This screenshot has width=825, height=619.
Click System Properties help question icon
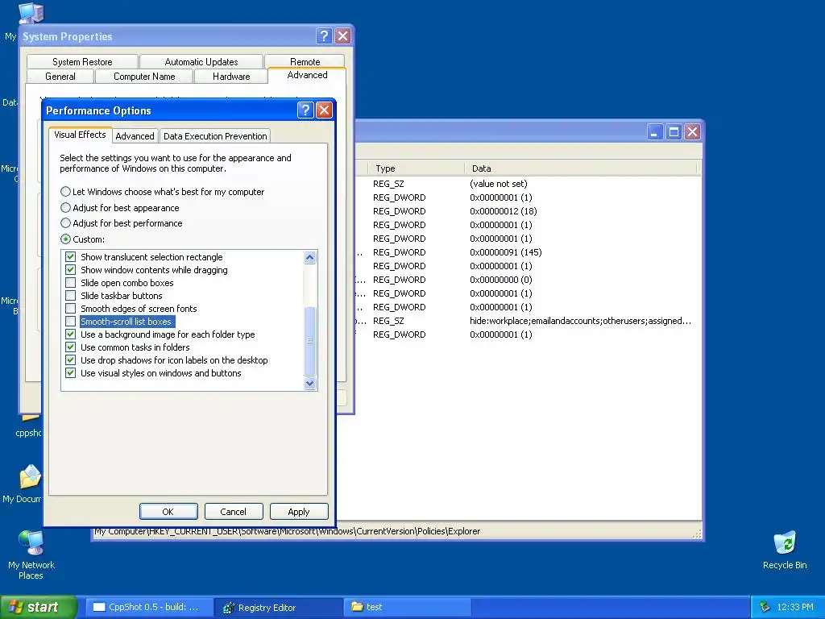(x=324, y=35)
